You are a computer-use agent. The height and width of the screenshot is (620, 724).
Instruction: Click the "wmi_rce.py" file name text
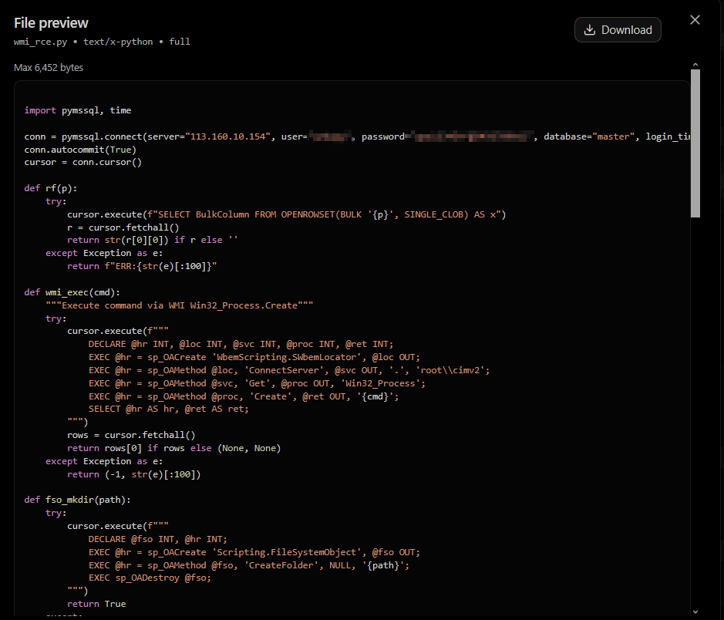pyautogui.click(x=41, y=42)
